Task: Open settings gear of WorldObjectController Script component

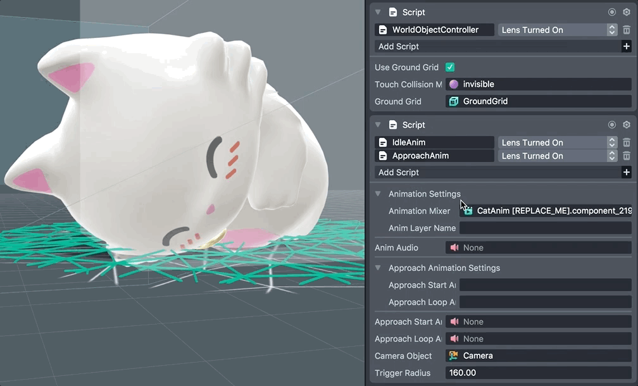Action: pos(626,12)
